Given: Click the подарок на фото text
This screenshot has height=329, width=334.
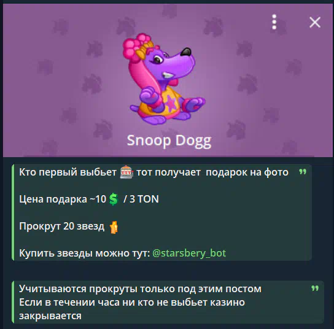Looking at the screenshot, I should (x=247, y=172).
